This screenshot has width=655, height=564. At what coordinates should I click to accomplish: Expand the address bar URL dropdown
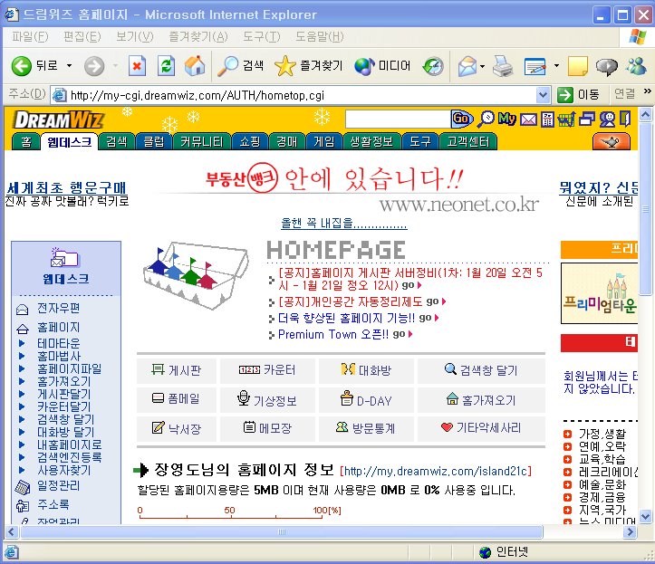coord(543,95)
